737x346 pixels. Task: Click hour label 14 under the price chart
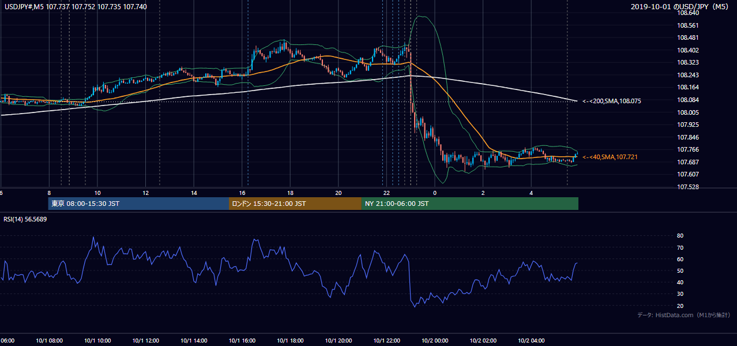coord(194,193)
